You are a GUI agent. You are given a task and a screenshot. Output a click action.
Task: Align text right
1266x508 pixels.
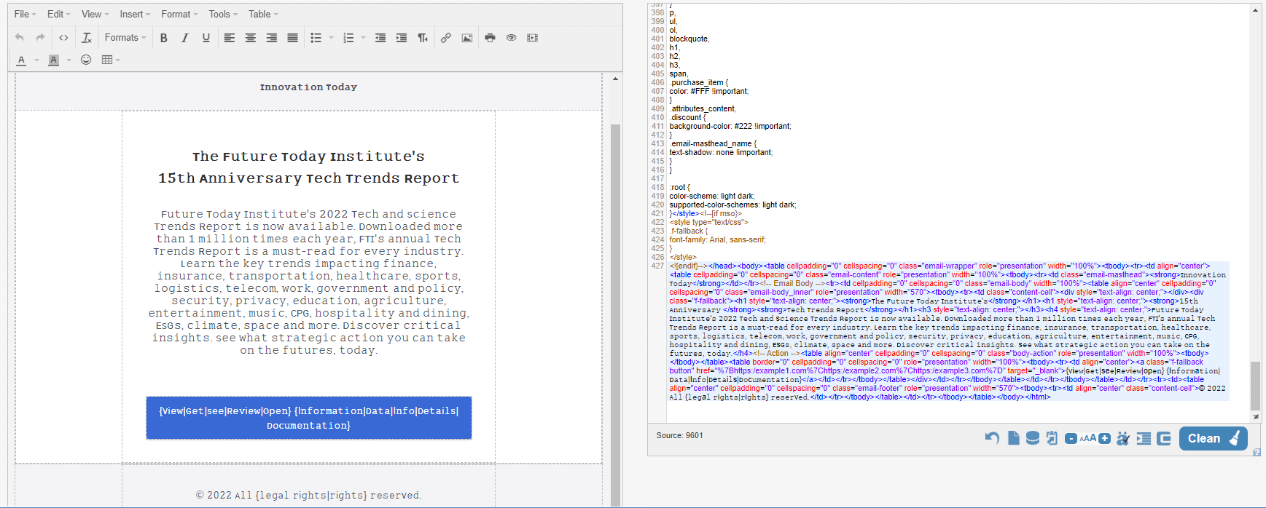(272, 38)
